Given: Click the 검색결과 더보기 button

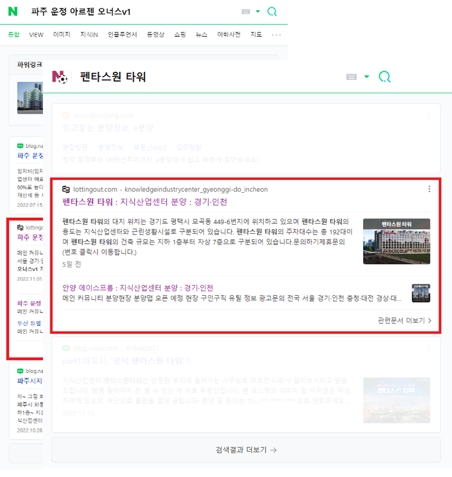Looking at the screenshot, I should [x=246, y=449].
